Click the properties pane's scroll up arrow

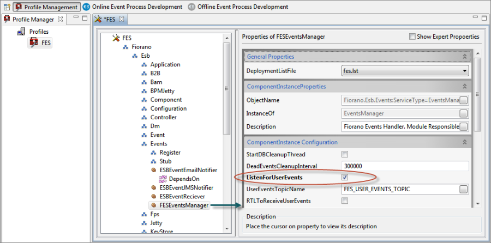click(x=477, y=53)
